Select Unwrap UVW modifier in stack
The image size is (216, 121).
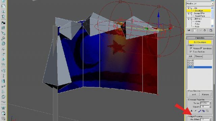199,13
